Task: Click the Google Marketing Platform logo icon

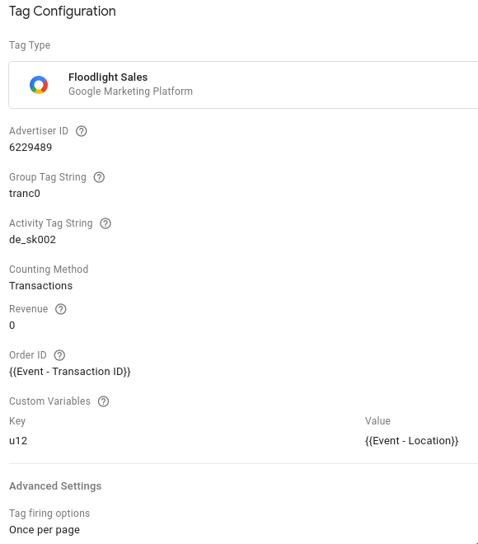Action: [x=39, y=85]
